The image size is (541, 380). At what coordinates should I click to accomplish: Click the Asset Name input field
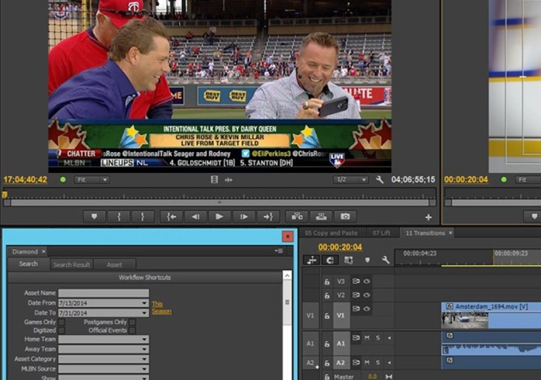[104, 293]
